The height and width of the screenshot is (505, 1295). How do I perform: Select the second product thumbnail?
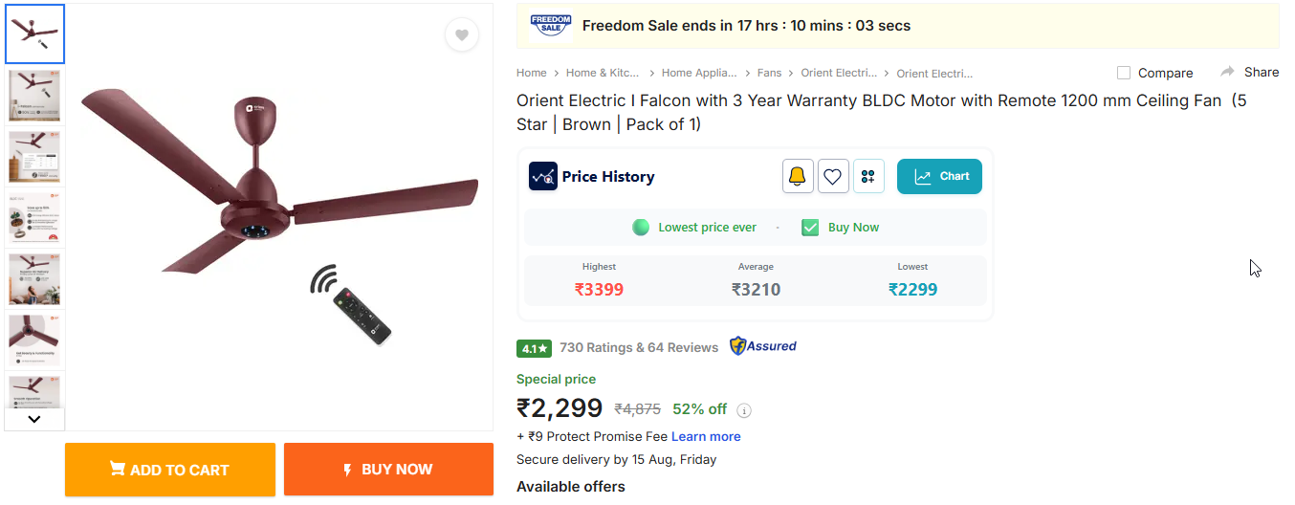pyautogui.click(x=35, y=95)
